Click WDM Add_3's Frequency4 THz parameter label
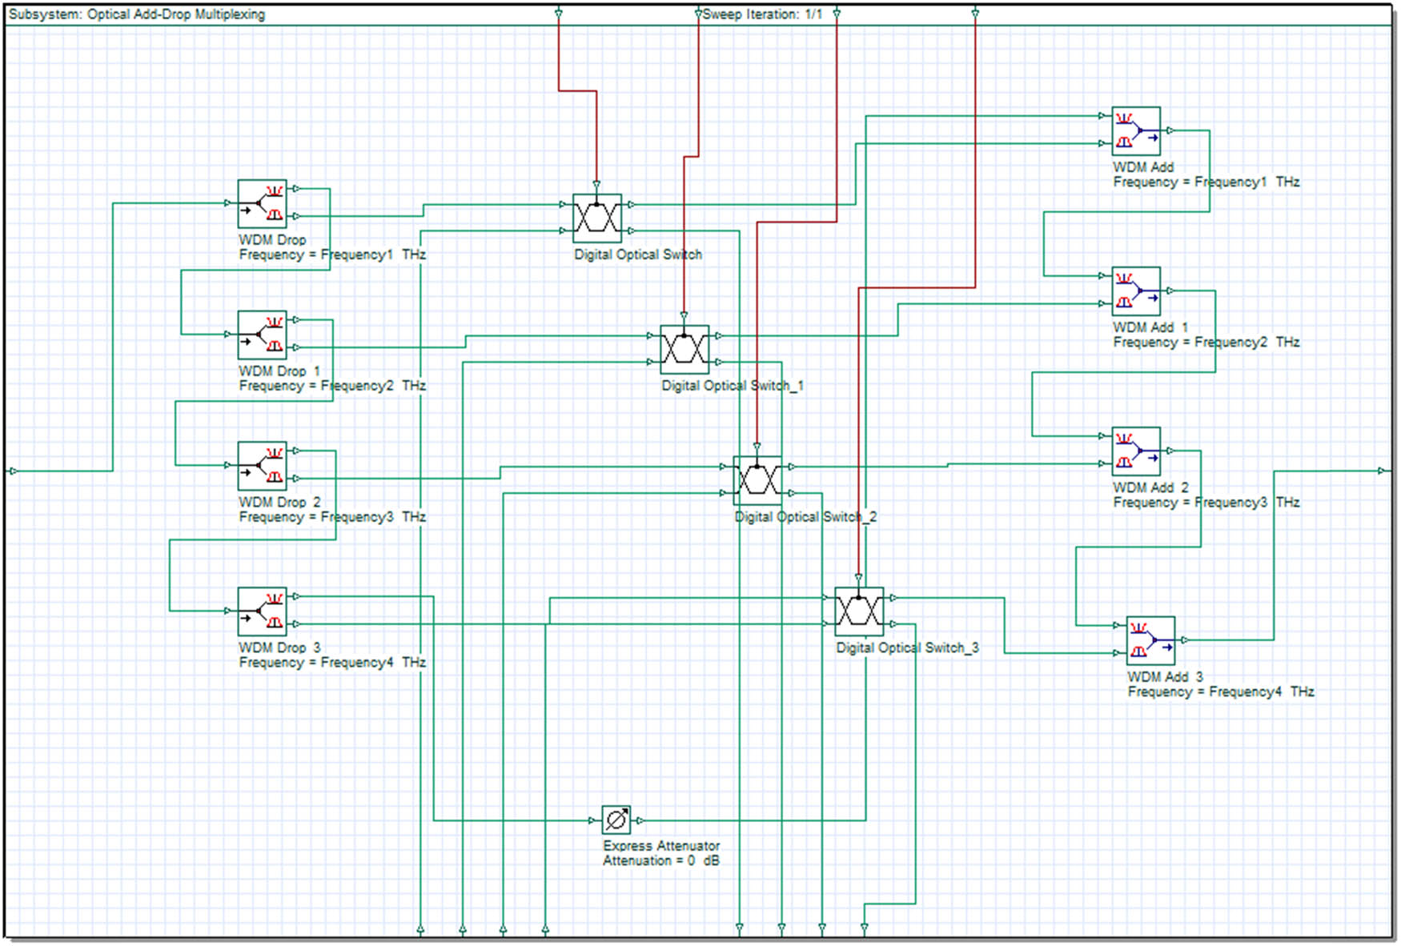 click(1220, 691)
